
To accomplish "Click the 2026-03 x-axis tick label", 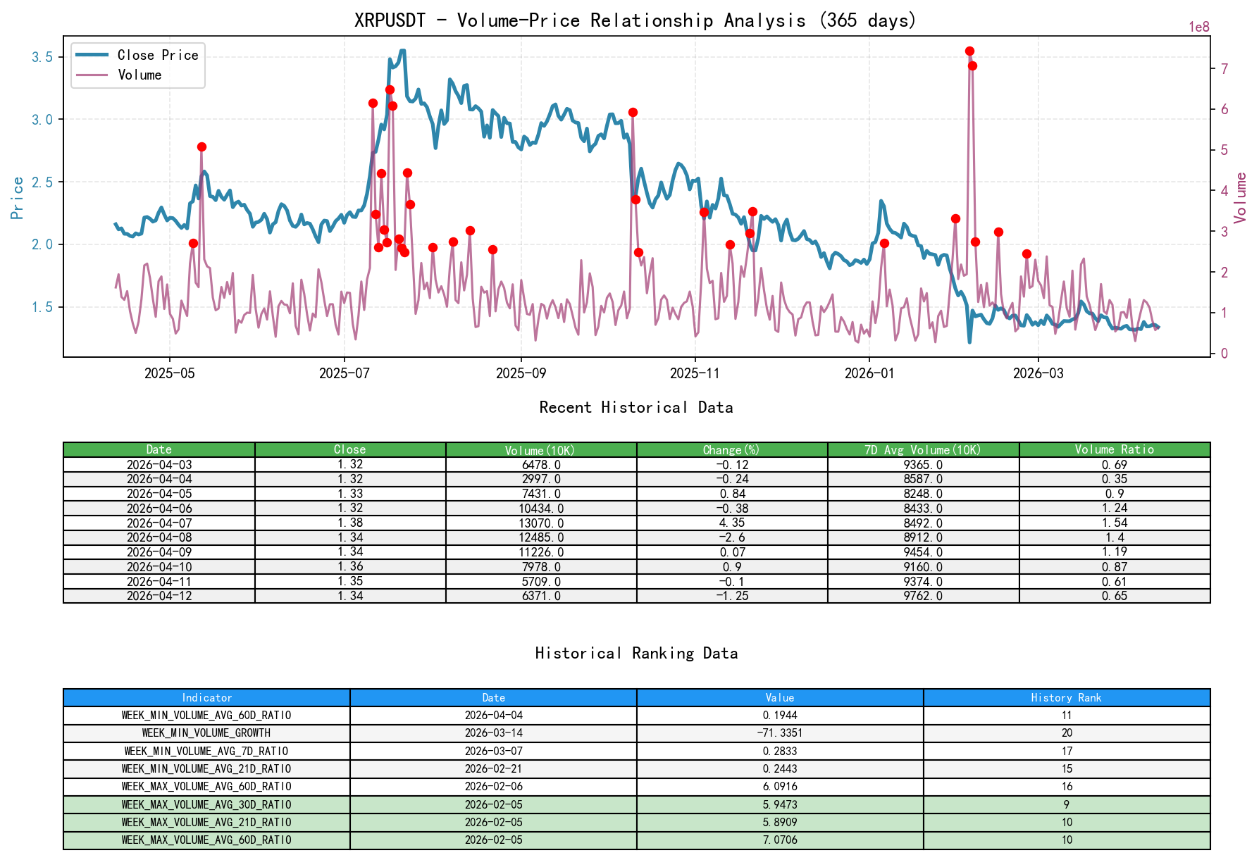I will tap(1038, 373).
